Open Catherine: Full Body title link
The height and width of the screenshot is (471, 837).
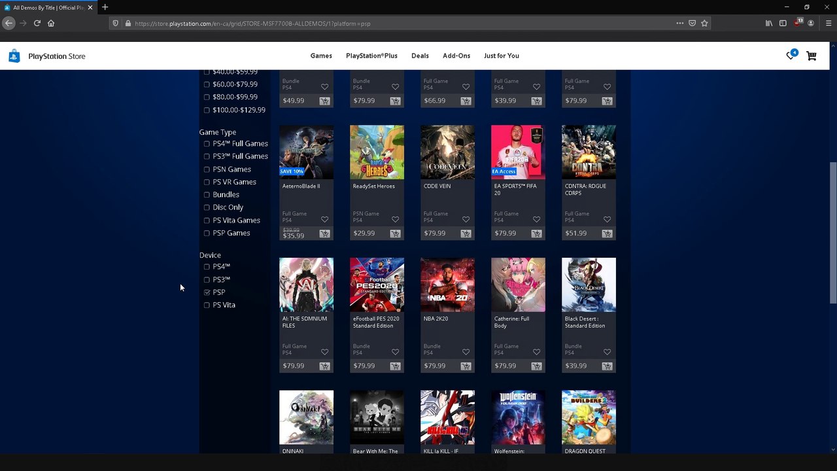pos(511,322)
